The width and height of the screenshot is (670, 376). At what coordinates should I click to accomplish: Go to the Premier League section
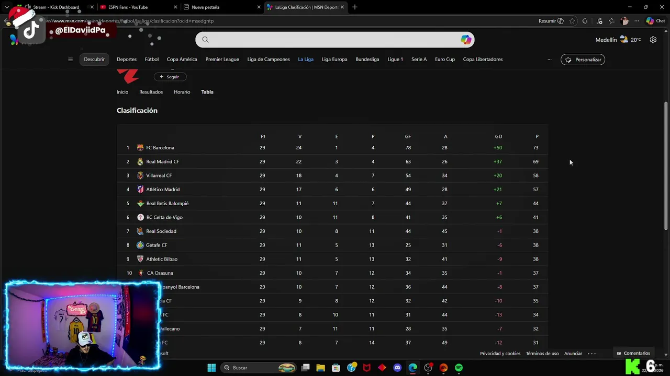click(x=222, y=60)
